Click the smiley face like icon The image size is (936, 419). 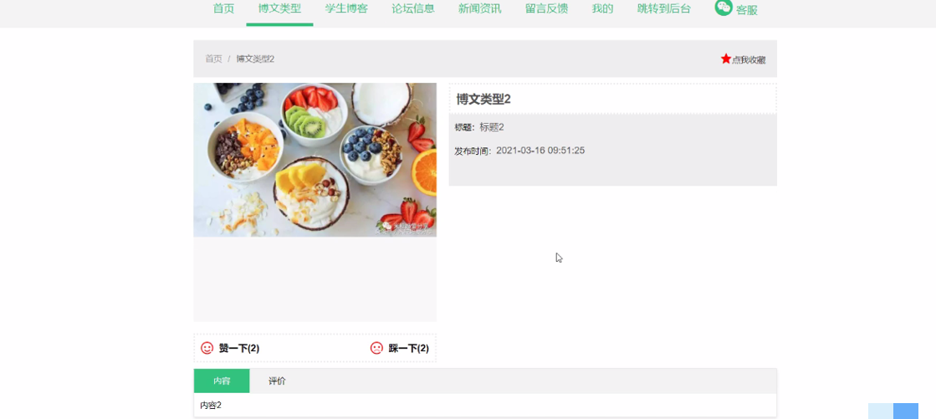coord(207,348)
